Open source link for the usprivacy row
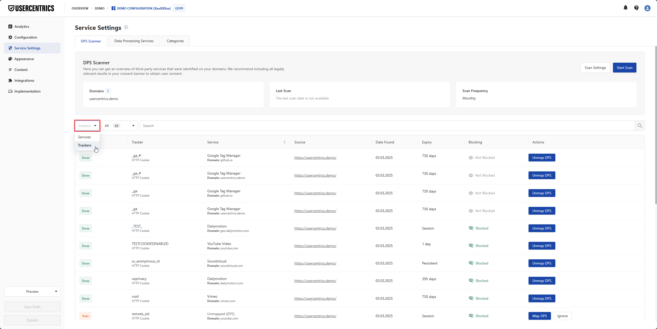The image size is (657, 329). [315, 281]
